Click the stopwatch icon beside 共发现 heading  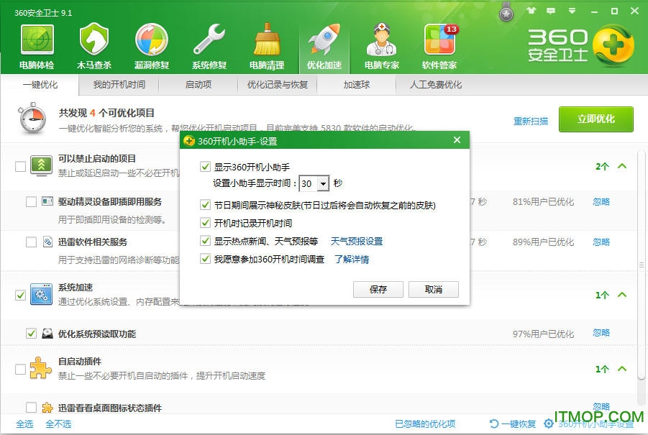pos(32,118)
